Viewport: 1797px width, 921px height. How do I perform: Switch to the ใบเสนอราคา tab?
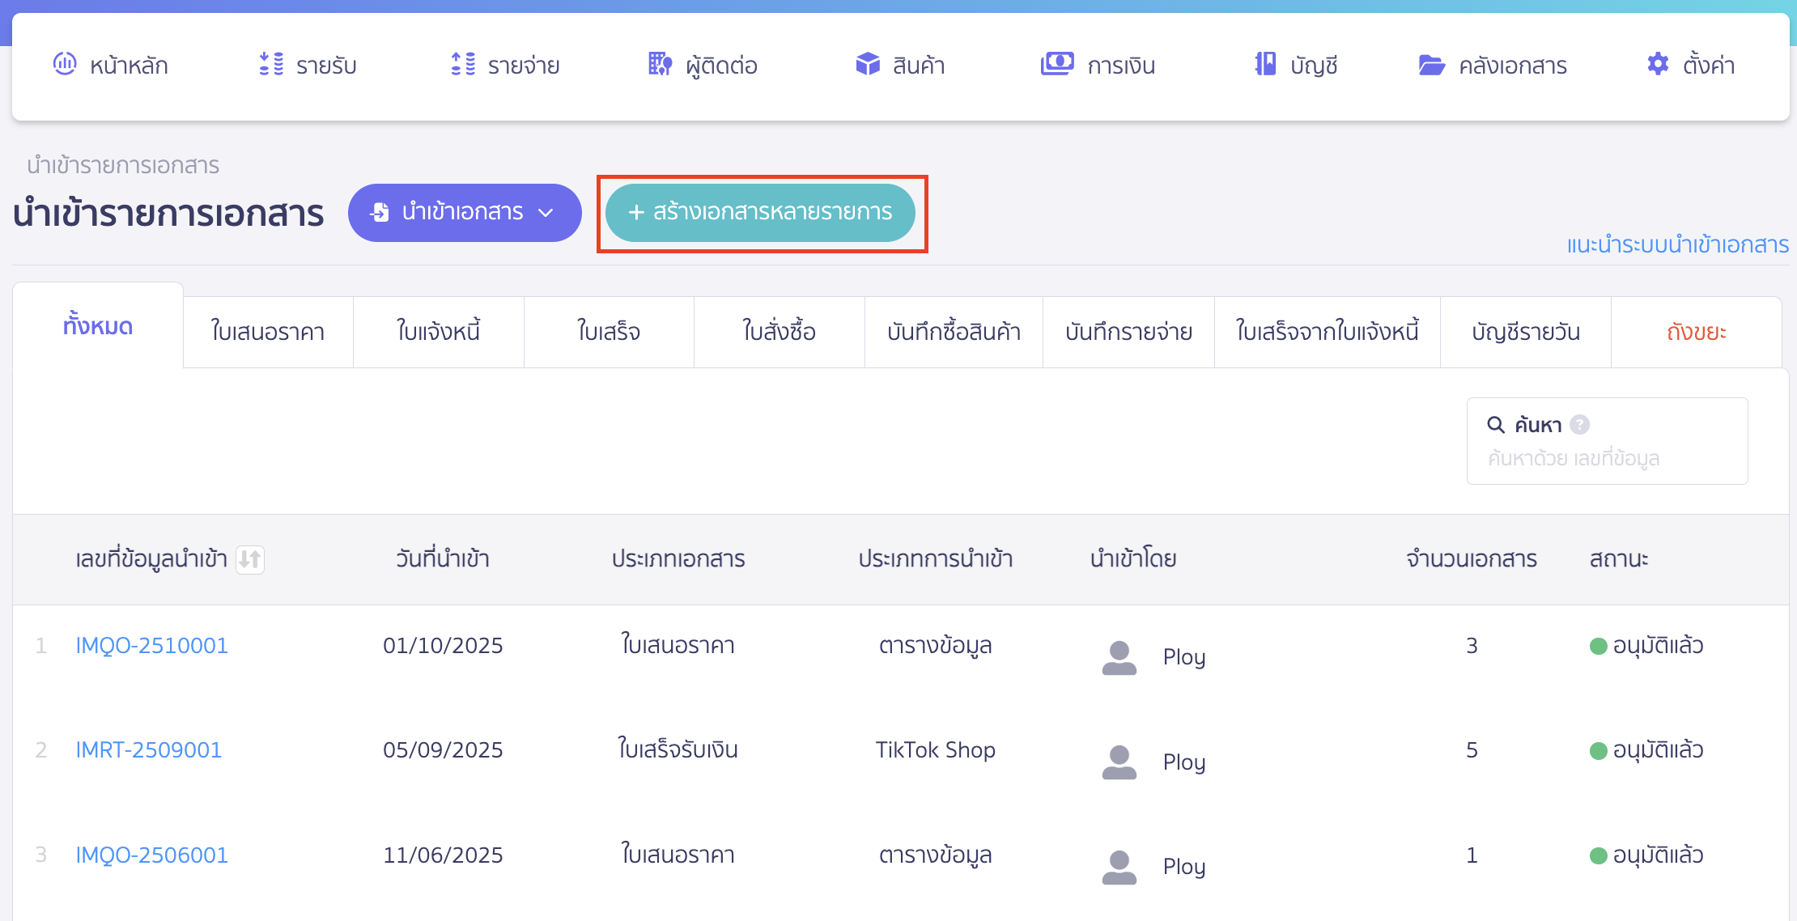tap(267, 330)
